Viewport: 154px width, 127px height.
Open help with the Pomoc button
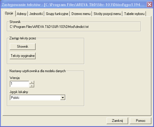coord(140,121)
